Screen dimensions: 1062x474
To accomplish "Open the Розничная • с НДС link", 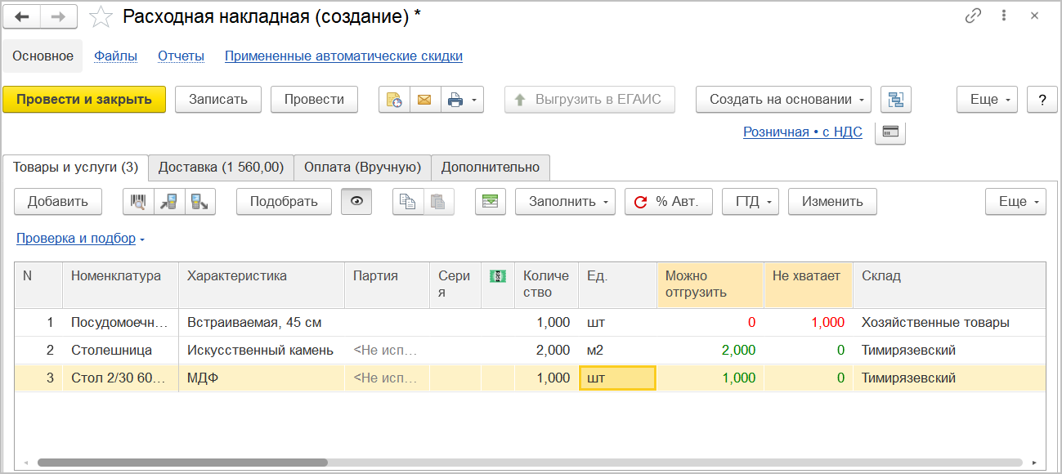I will click(802, 132).
